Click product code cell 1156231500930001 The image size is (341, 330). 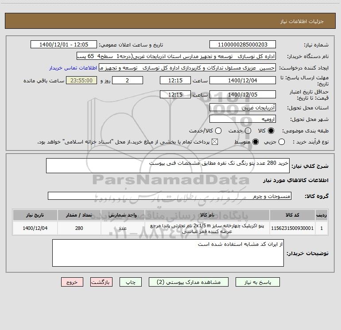292,228
